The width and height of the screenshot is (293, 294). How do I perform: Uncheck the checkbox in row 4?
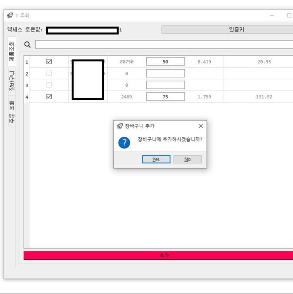[x=49, y=97]
